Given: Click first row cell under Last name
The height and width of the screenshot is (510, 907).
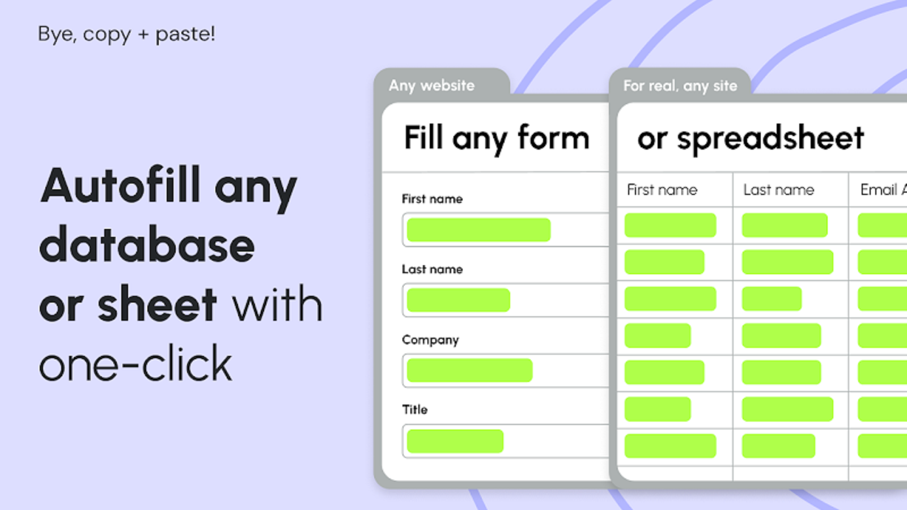Looking at the screenshot, I should pyautogui.click(x=790, y=226).
